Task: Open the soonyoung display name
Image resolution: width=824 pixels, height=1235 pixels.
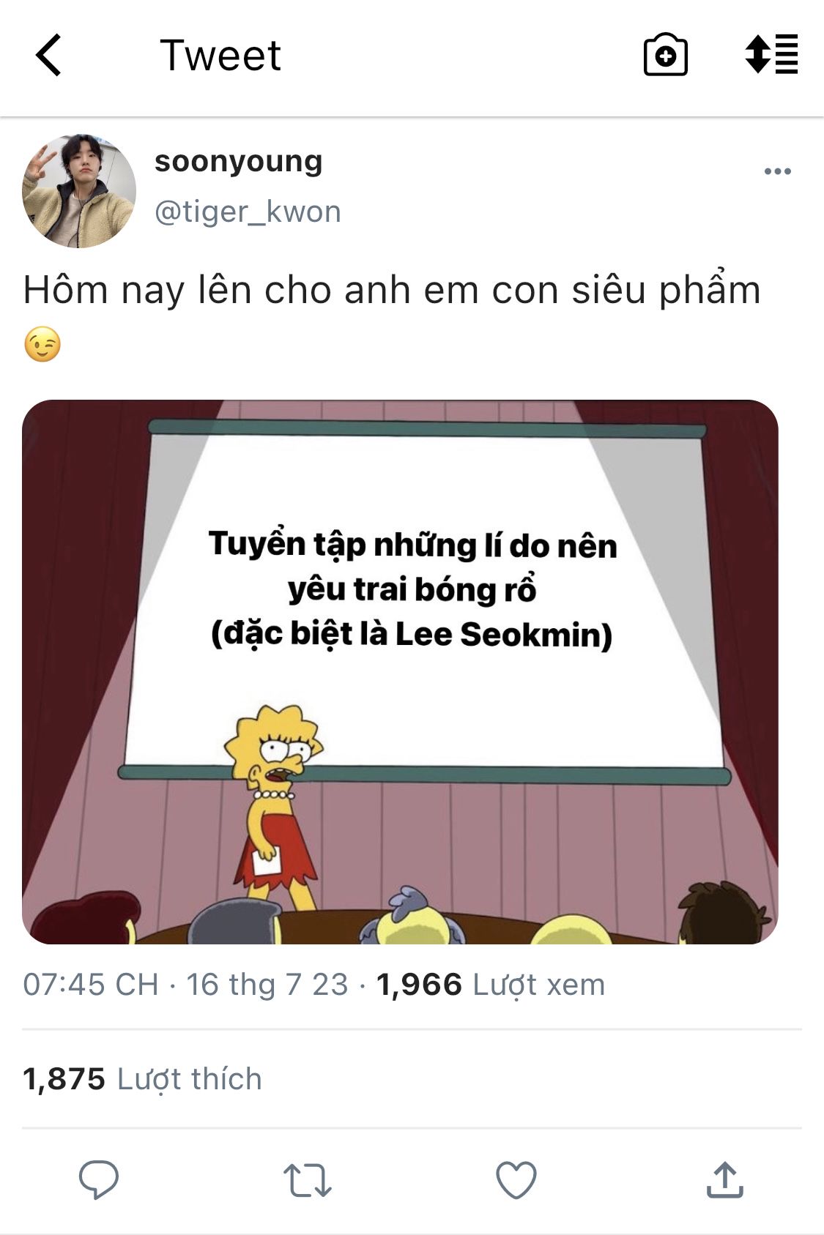Action: coord(238,162)
